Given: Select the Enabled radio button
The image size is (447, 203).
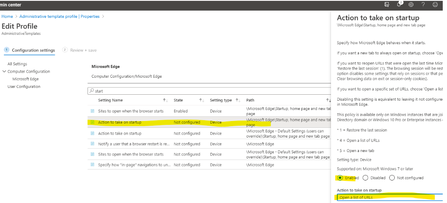Looking at the screenshot, I should pyautogui.click(x=340, y=178).
